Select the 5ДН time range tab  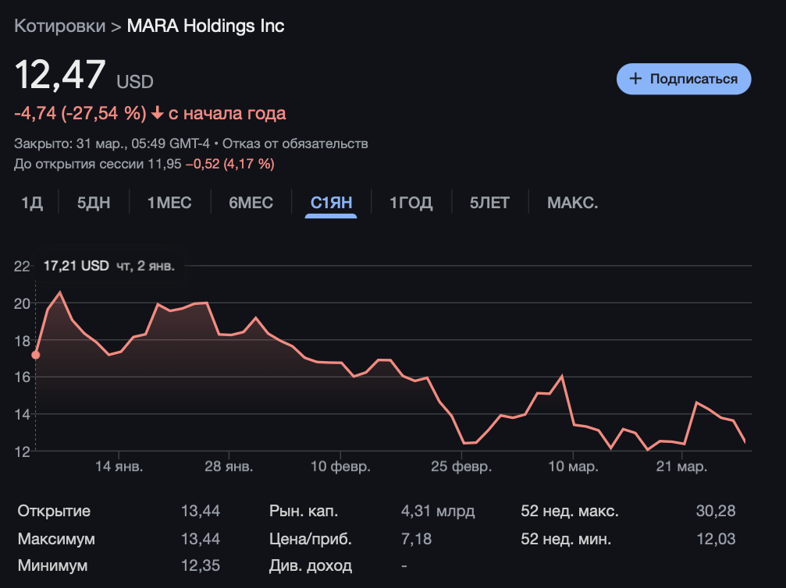pos(94,203)
